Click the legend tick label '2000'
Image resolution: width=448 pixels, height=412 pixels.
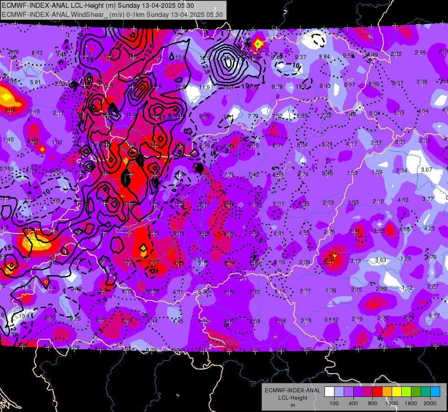tap(430, 403)
